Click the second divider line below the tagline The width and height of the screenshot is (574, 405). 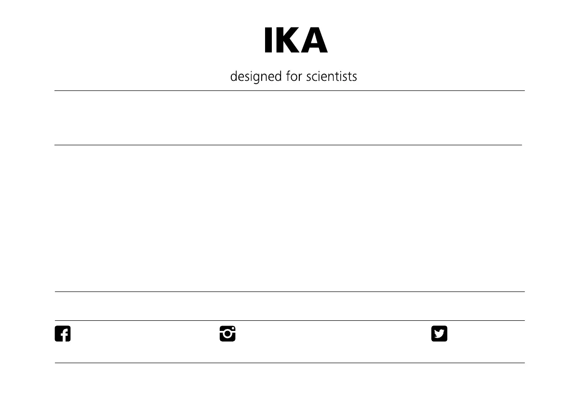pyautogui.click(x=288, y=145)
